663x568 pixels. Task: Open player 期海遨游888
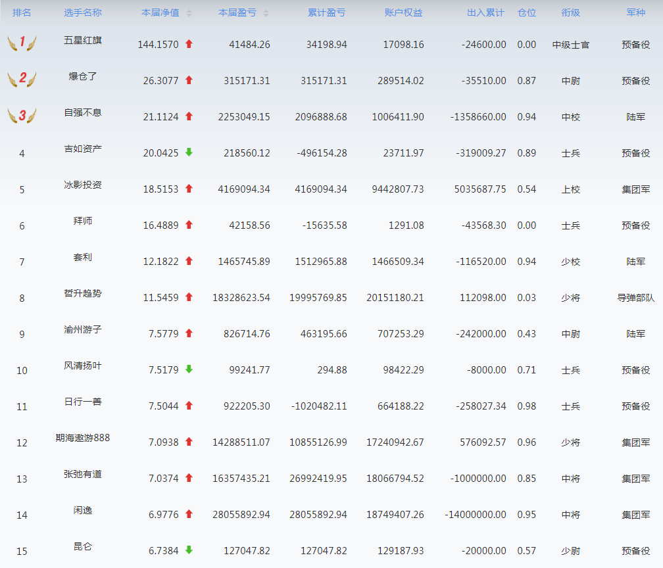(x=83, y=438)
